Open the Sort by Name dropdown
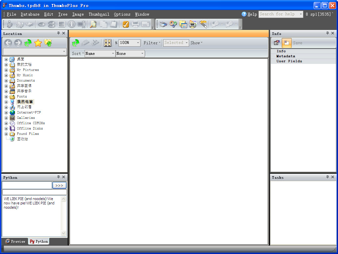 [x=113, y=54]
